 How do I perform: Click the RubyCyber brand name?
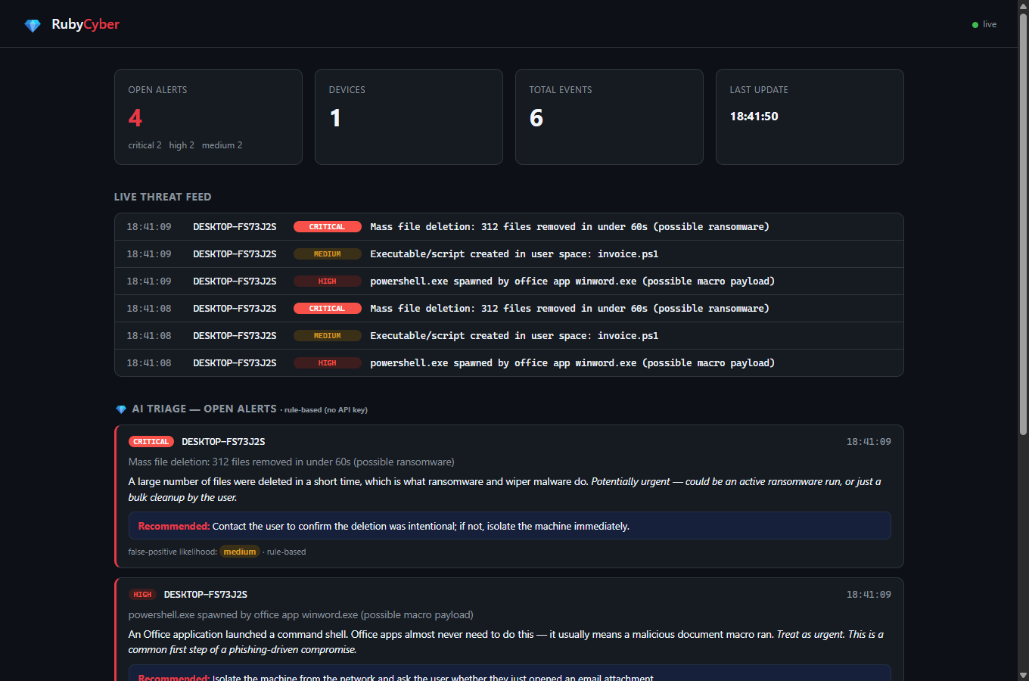pos(85,24)
